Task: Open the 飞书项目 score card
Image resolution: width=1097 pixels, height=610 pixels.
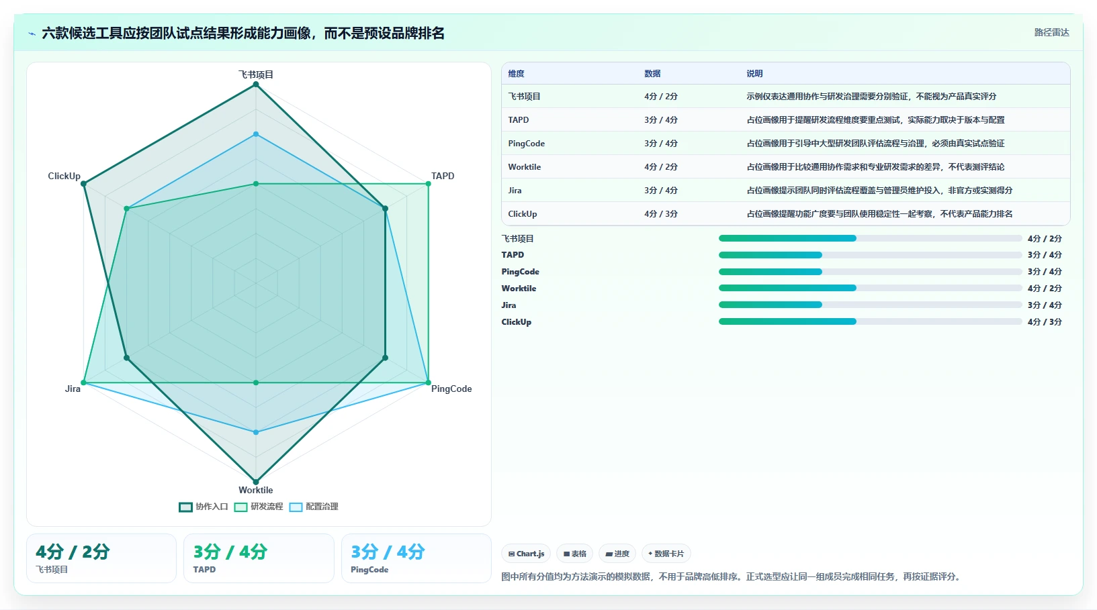Action: pyautogui.click(x=101, y=558)
